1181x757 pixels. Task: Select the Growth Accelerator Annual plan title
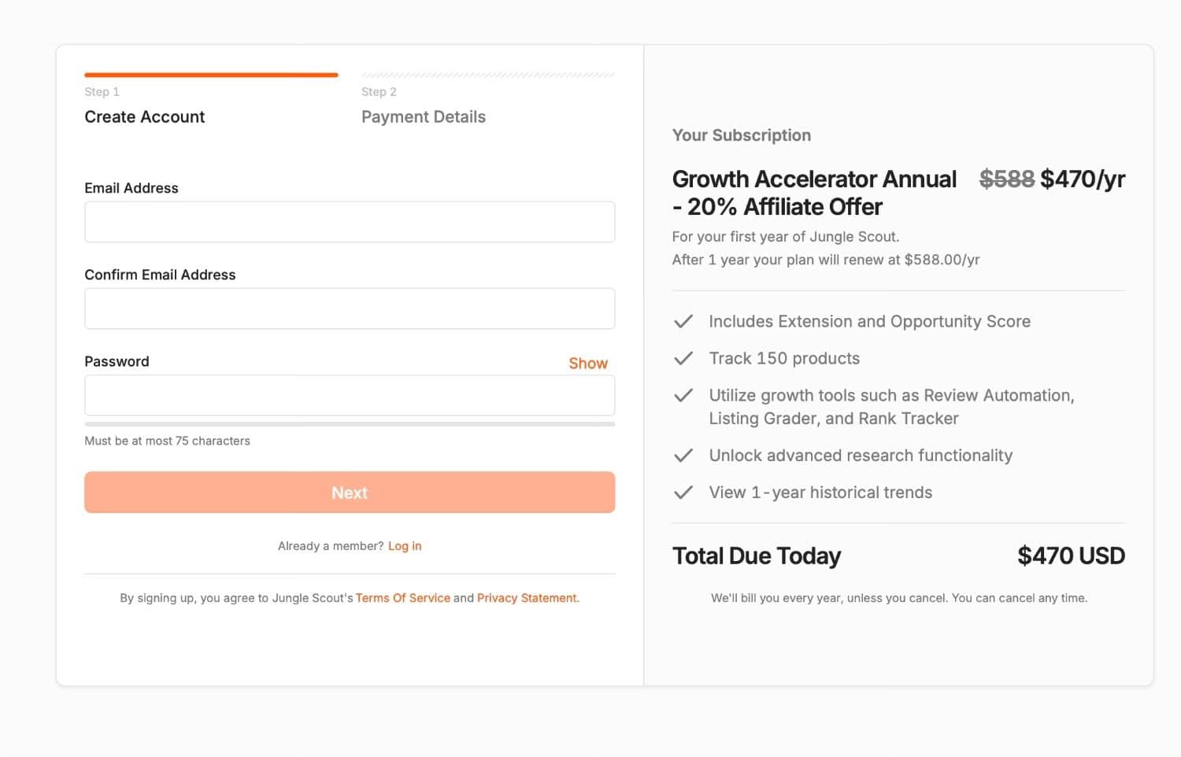tap(813, 179)
